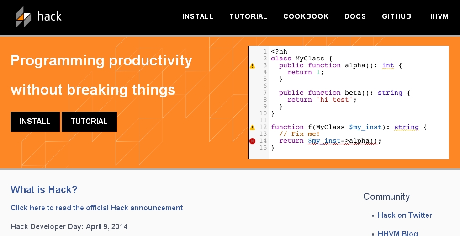The width and height of the screenshot is (460, 236).
Task: Click 'beta()' function name on line 7
Action: coord(357,93)
